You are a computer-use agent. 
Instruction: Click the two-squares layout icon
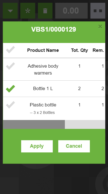pyautogui.click(x=98, y=11)
